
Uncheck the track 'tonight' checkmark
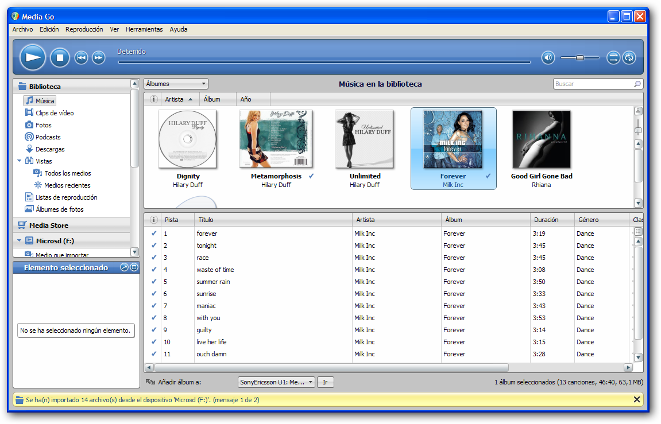click(153, 246)
